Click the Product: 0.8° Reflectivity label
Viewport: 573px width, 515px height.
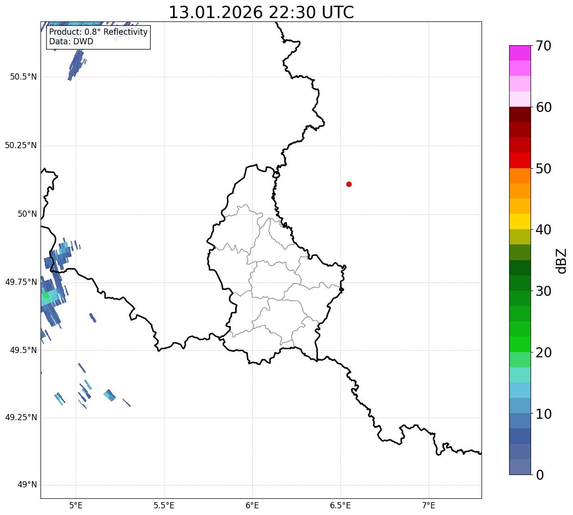[x=99, y=32]
